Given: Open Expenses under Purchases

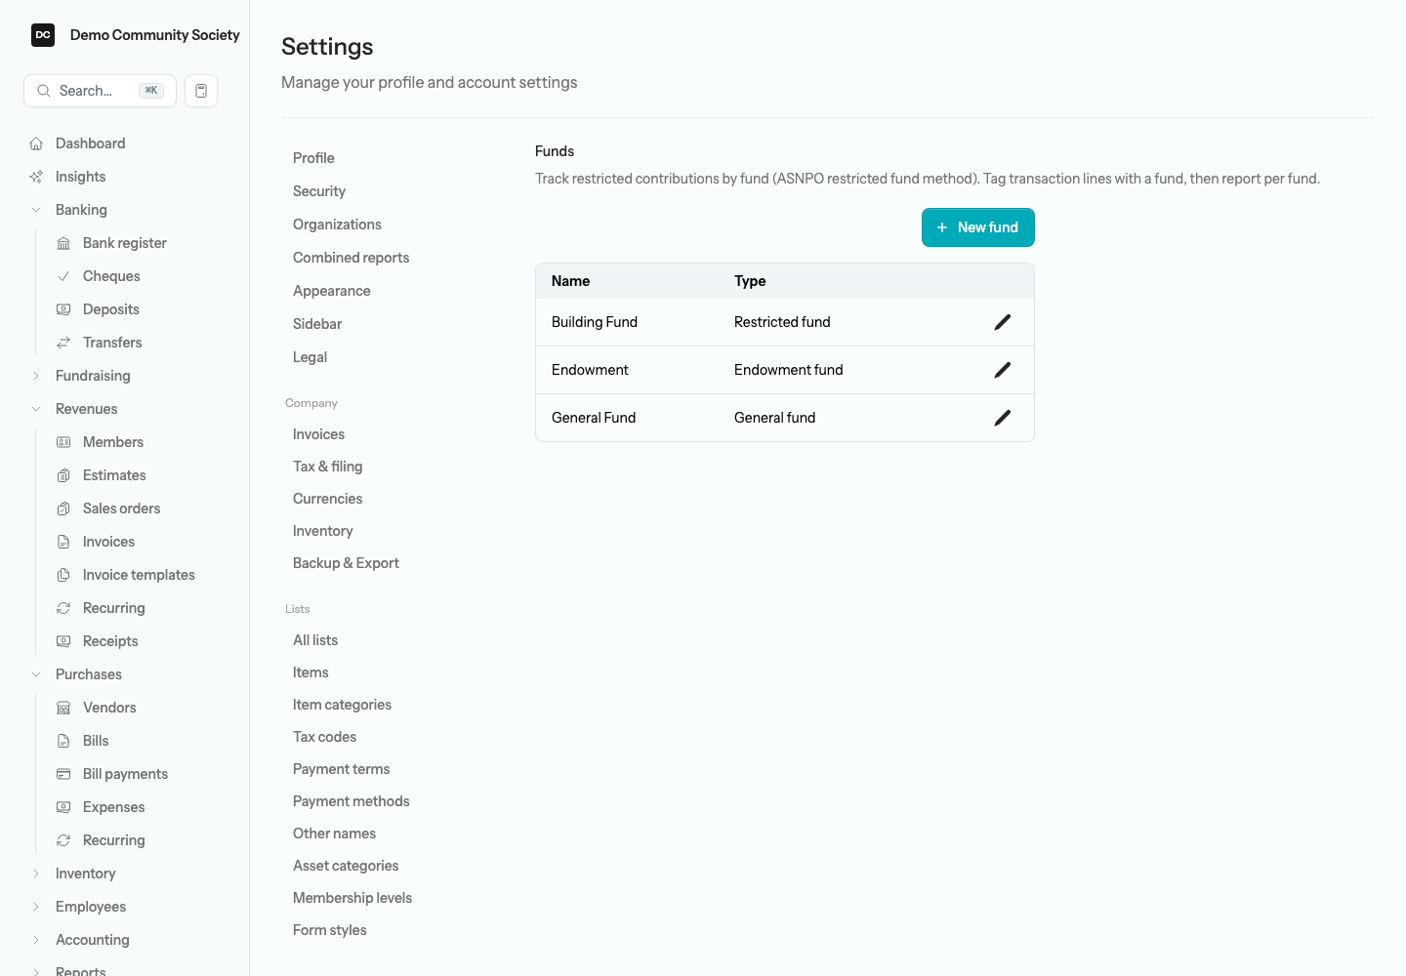Looking at the screenshot, I should [113, 807].
